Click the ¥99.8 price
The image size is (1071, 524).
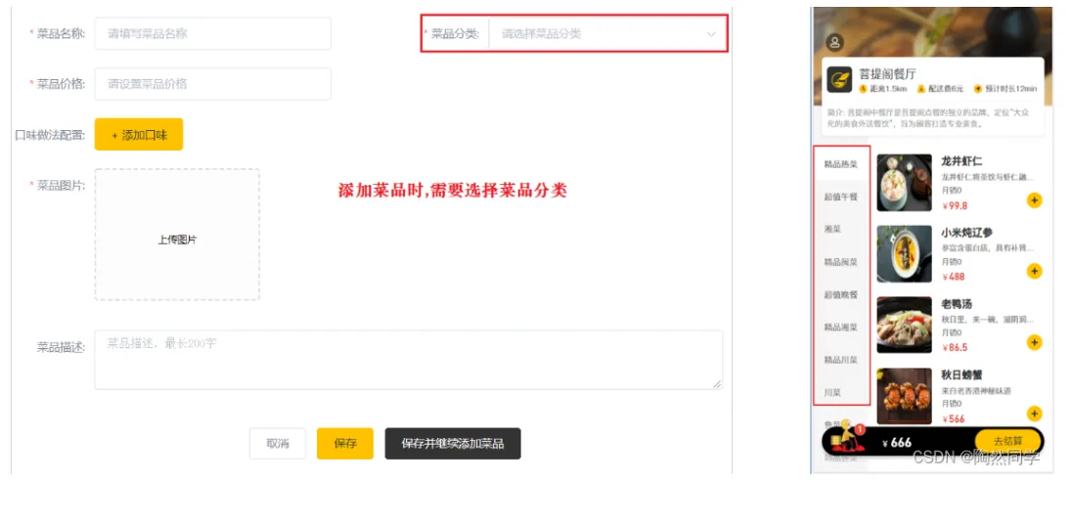[x=955, y=206]
